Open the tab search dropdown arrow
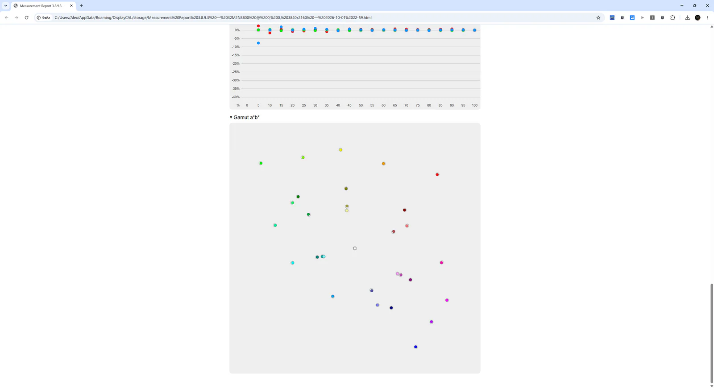 tap(5, 6)
